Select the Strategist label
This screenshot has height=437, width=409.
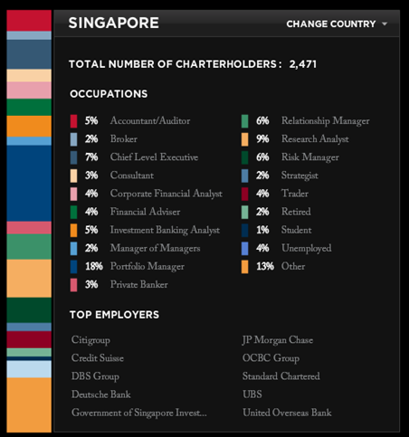(300, 176)
